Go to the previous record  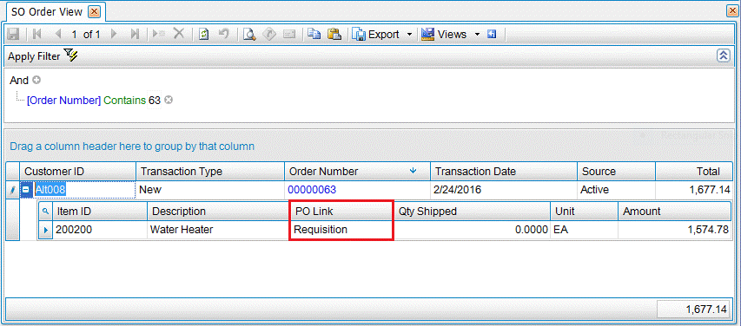(x=58, y=35)
